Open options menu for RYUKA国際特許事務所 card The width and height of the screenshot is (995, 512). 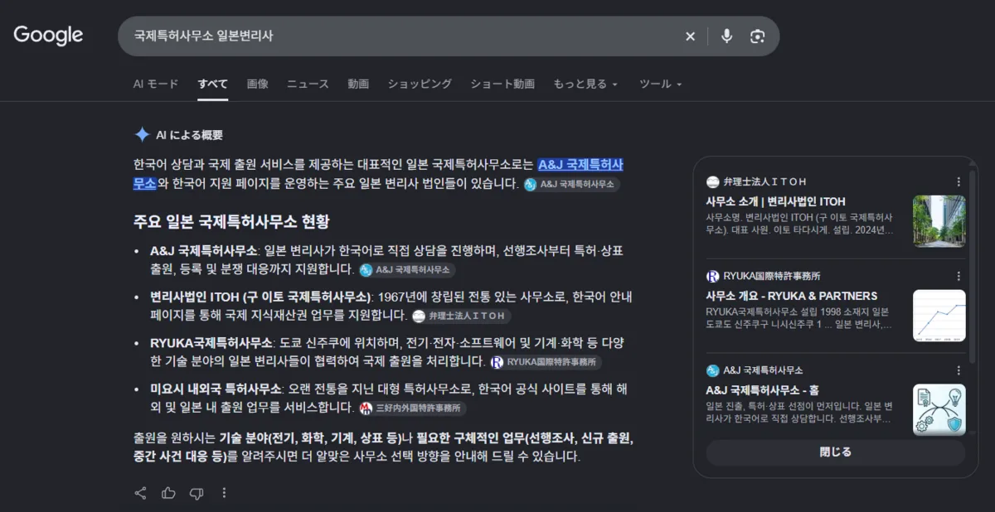[959, 276]
